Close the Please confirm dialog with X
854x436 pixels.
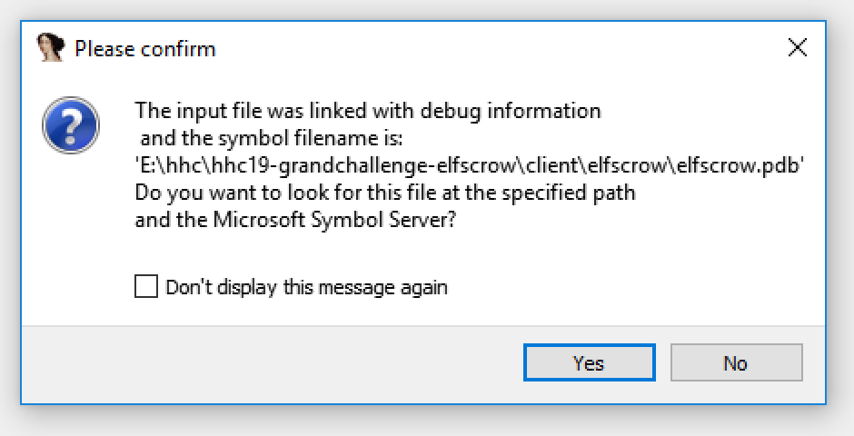tap(798, 48)
